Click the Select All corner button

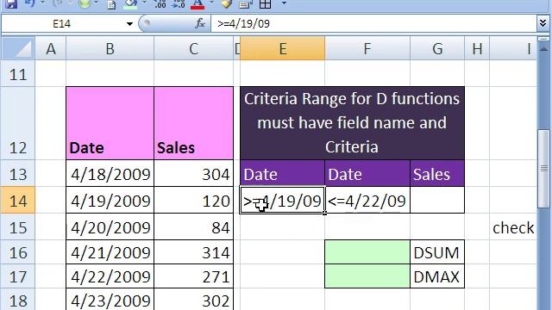click(x=17, y=48)
